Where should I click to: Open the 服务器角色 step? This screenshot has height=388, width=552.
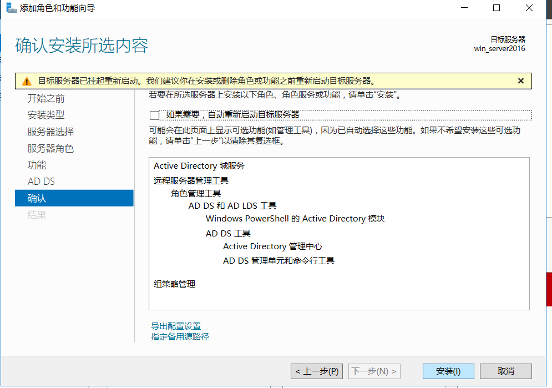click(50, 148)
